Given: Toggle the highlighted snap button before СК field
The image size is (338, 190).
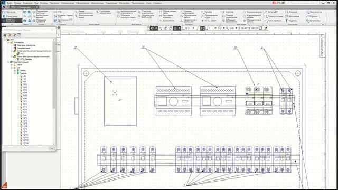Looking at the screenshot, I should click(152, 28).
